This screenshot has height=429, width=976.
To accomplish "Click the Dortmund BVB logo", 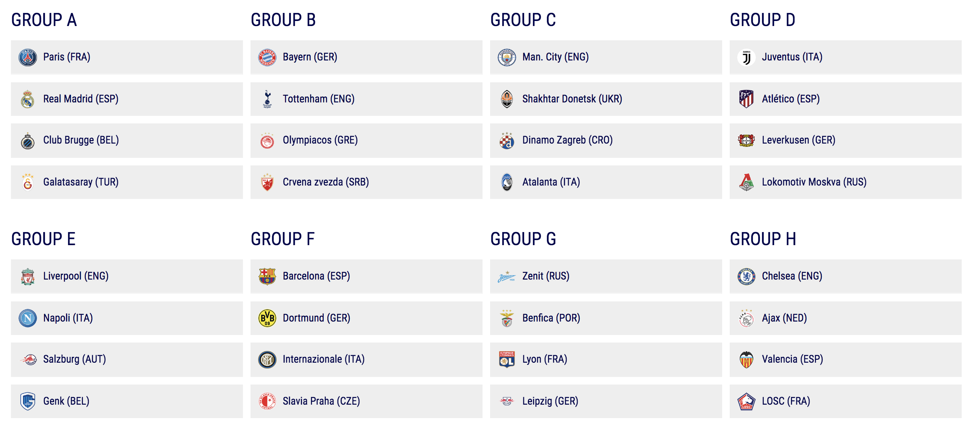I will (267, 319).
